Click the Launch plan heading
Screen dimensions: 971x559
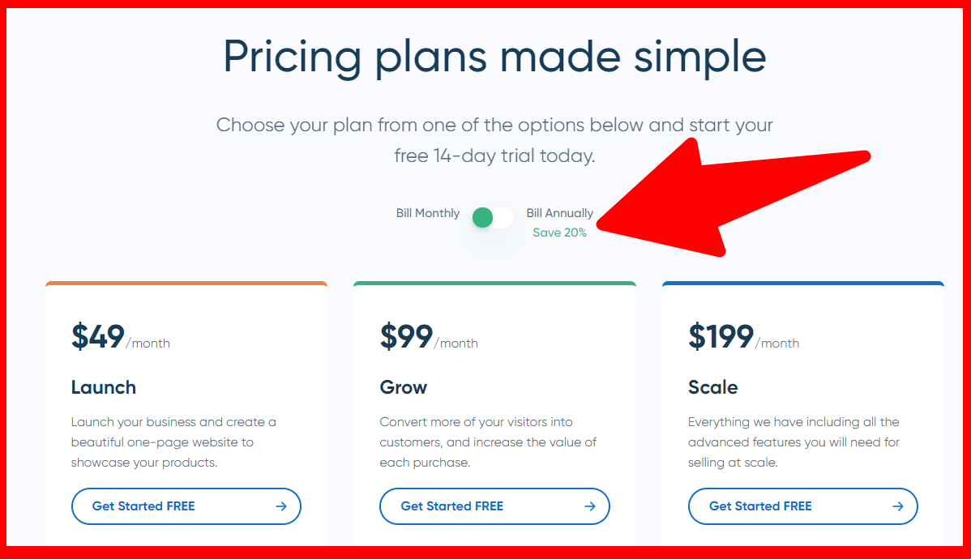click(x=104, y=387)
